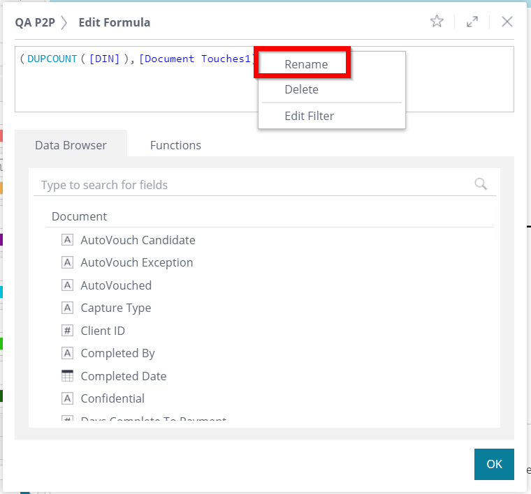Click the number type icon beside Client ID

[68, 331]
